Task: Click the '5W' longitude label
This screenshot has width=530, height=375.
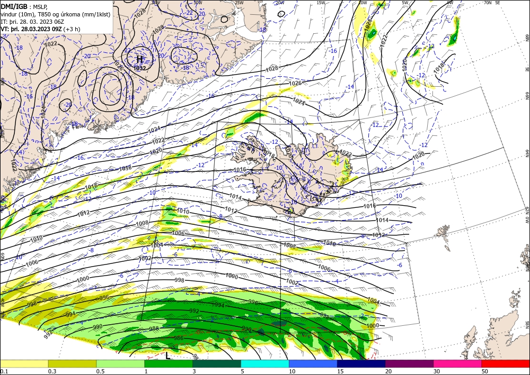Action: (405, 3)
